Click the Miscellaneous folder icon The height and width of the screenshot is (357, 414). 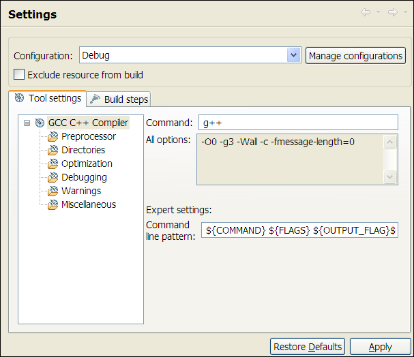[x=53, y=204]
